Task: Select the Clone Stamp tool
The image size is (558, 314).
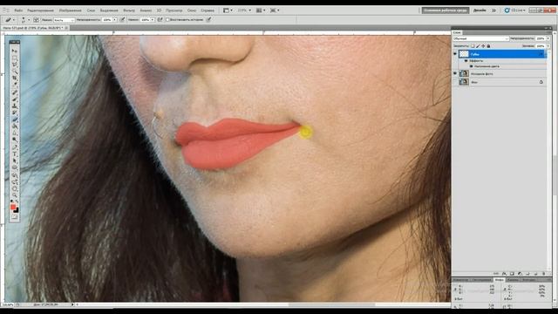Action: (15, 106)
